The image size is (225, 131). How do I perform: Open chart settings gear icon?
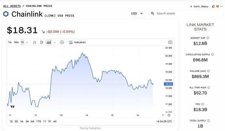click(169, 115)
